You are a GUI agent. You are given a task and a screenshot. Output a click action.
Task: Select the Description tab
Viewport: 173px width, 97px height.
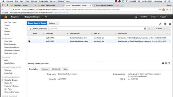[x=34, y=69]
